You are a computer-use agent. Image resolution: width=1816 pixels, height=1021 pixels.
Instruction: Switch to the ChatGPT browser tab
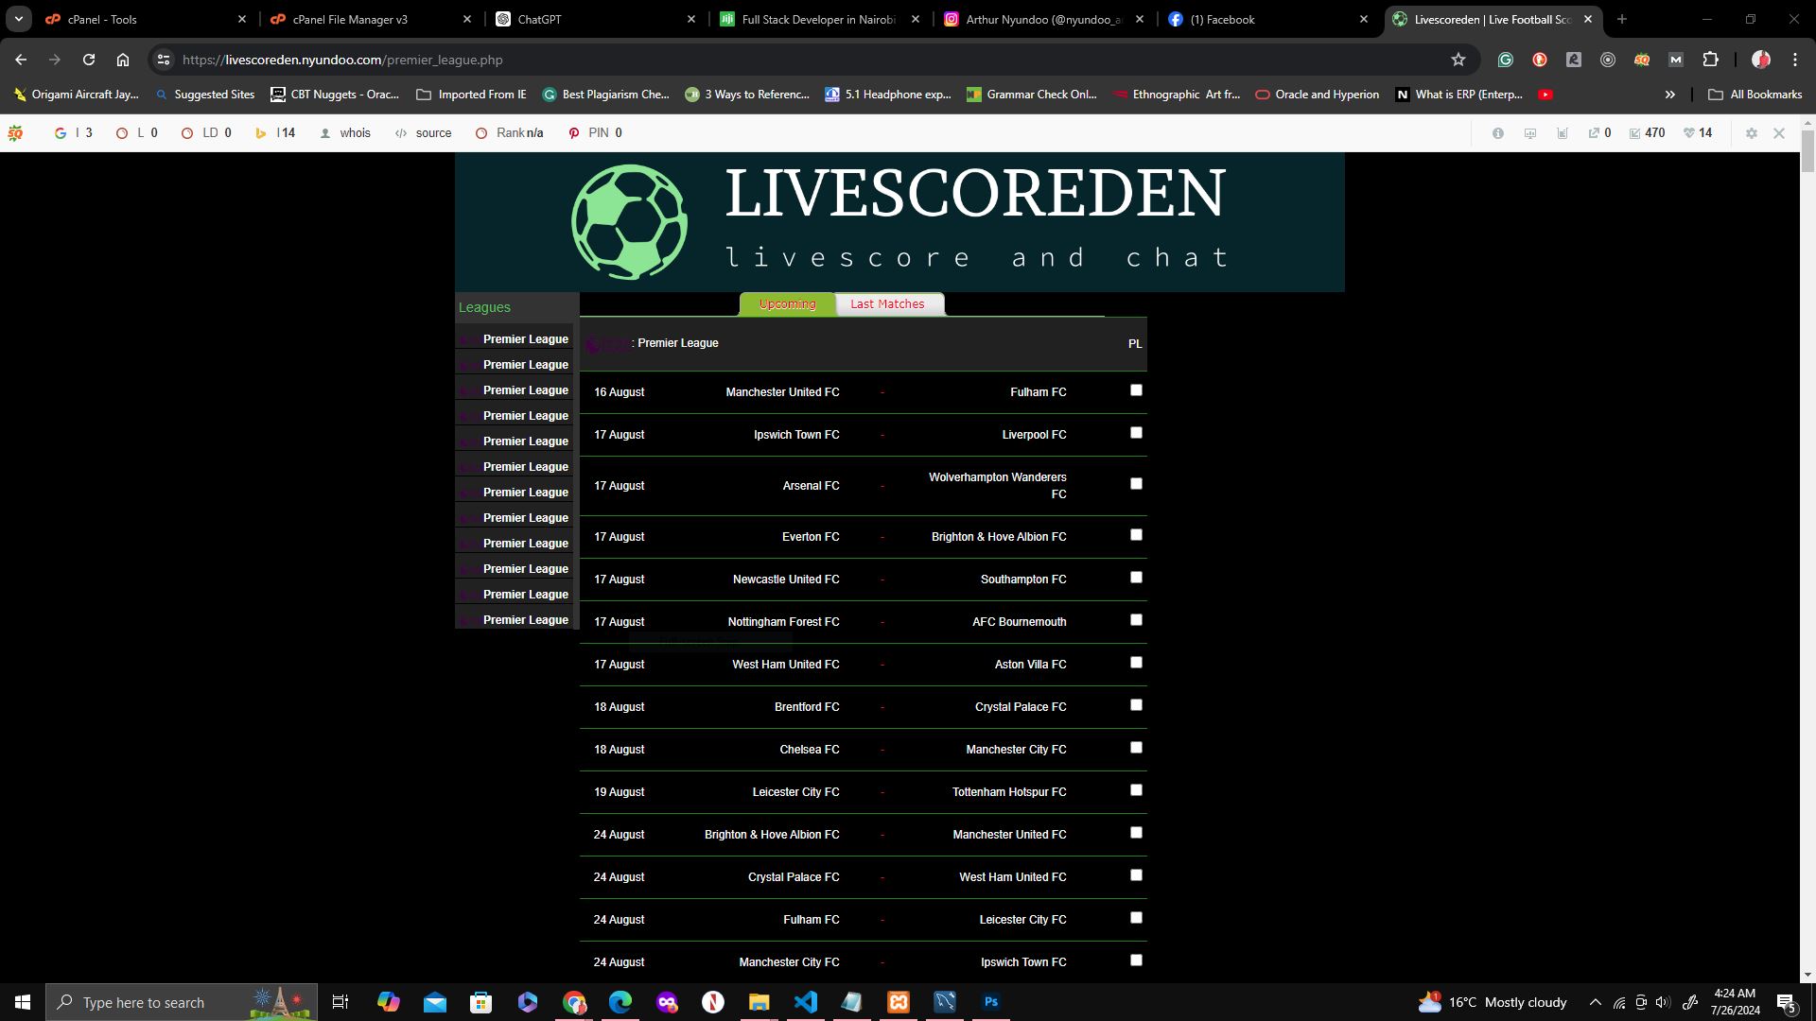point(596,19)
